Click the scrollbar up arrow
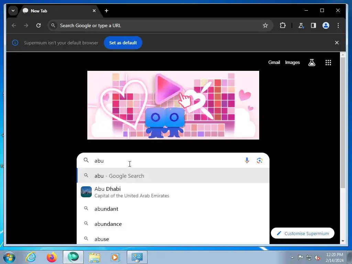The width and height of the screenshot is (352, 264). [343, 55]
